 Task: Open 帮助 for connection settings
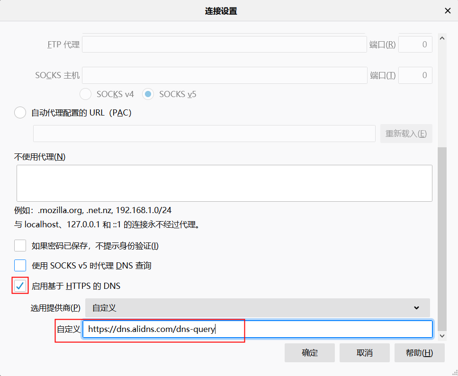point(419,353)
